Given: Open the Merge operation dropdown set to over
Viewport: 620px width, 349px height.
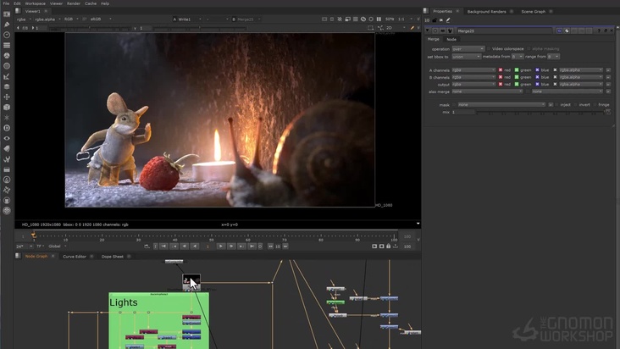Looking at the screenshot, I should point(469,49).
